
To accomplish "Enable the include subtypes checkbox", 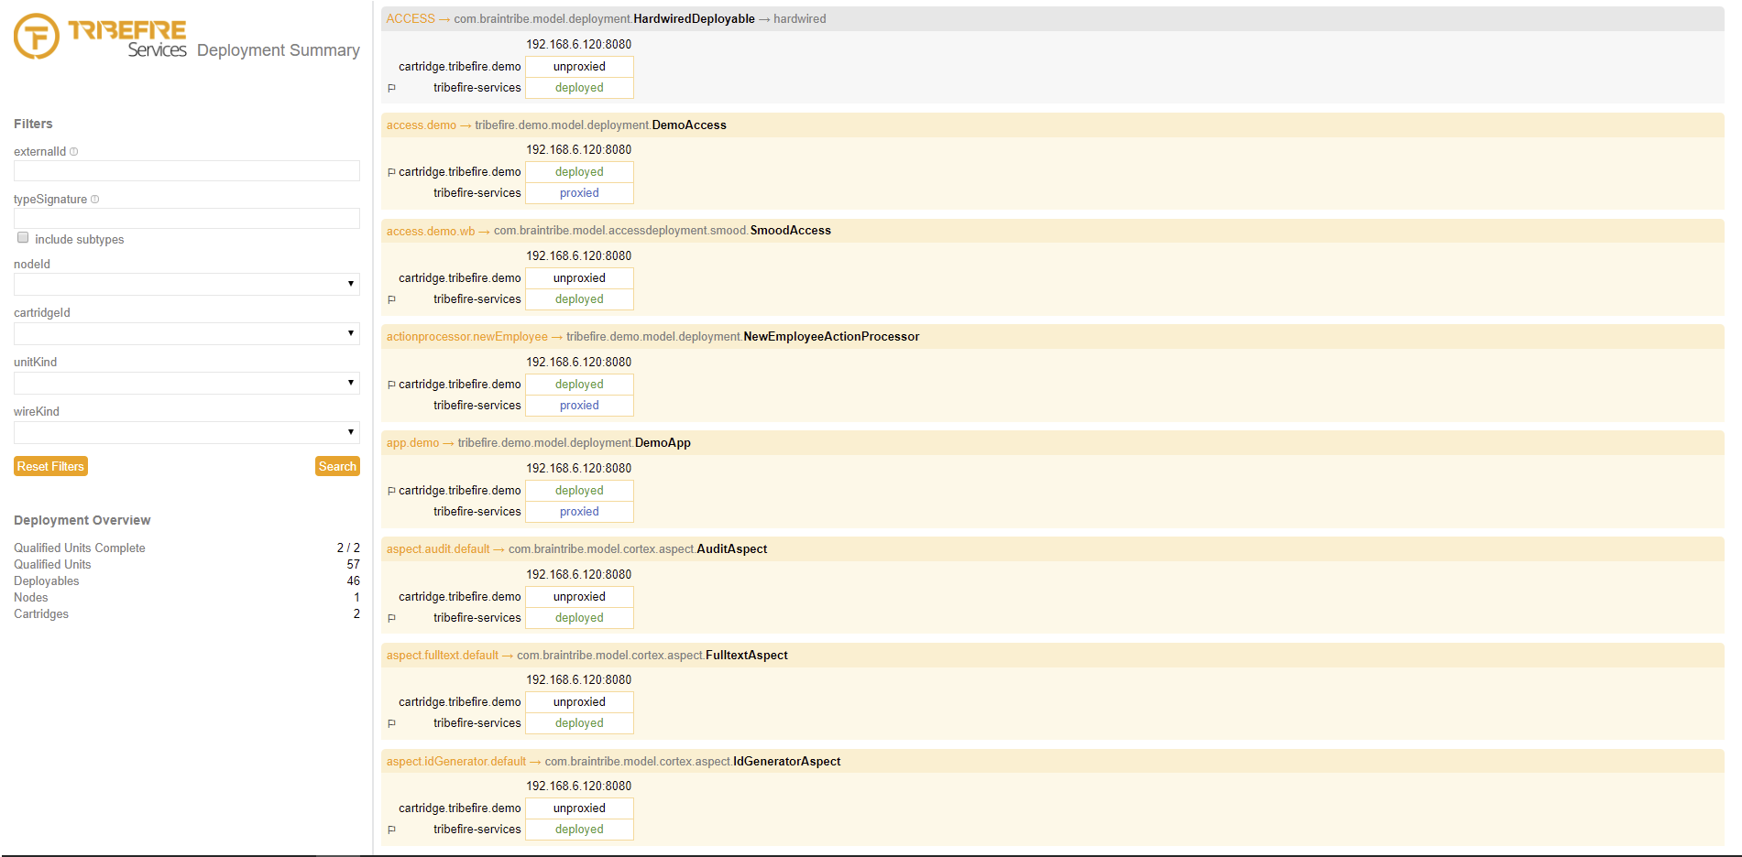I will pos(23,238).
